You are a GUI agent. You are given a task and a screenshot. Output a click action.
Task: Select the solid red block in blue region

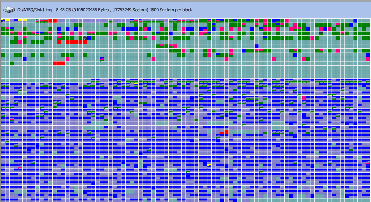[x=227, y=132]
